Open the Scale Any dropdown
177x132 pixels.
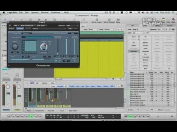(138, 33)
